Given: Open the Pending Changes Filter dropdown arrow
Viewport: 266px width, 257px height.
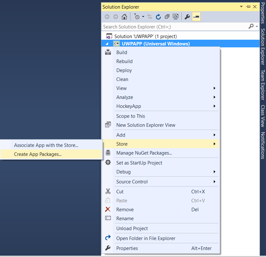Looking at the screenshot, I should coord(143,17).
